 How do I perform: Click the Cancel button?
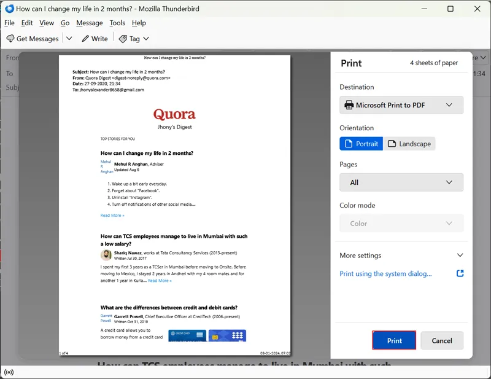(442, 340)
